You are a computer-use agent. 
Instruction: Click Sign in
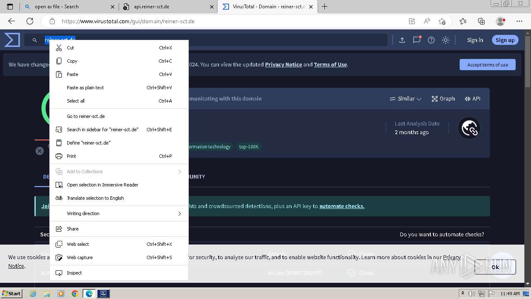(475, 40)
